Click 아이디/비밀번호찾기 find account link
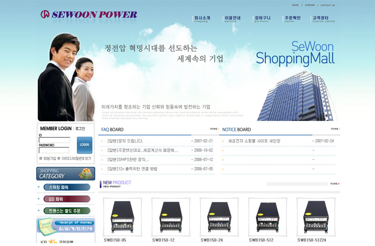The image size is (375, 246). click(x=75, y=158)
